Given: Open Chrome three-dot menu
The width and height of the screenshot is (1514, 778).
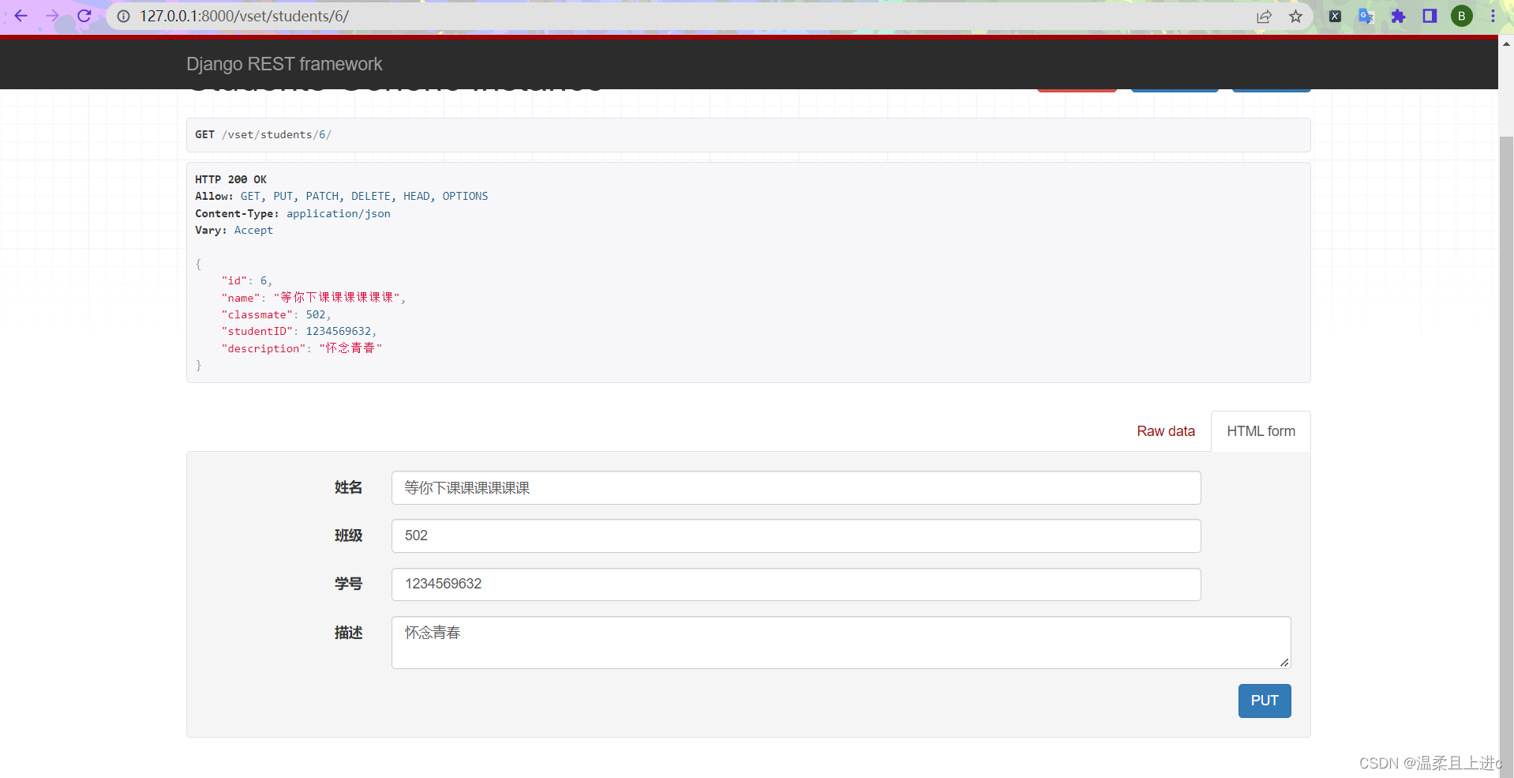Looking at the screenshot, I should (1493, 16).
